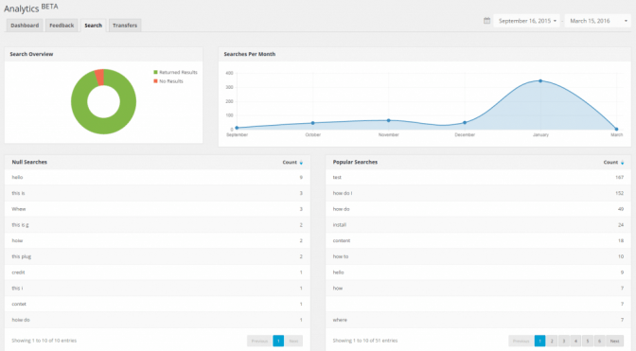The width and height of the screenshot is (636, 351).
Task: Click the count 152 for how do i
Action: click(x=619, y=193)
